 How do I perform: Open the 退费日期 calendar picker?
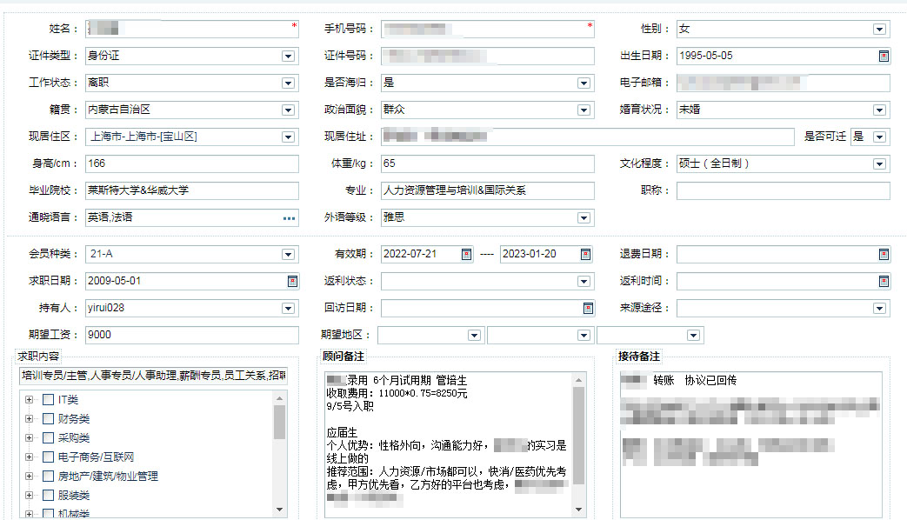coord(884,254)
